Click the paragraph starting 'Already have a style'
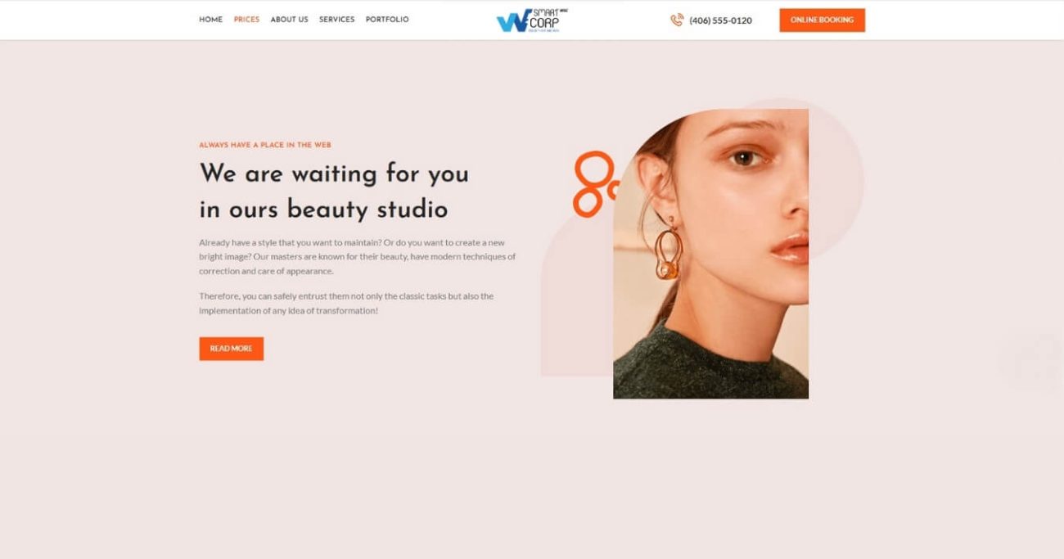Screen dimensions: 1064x559 pos(358,257)
